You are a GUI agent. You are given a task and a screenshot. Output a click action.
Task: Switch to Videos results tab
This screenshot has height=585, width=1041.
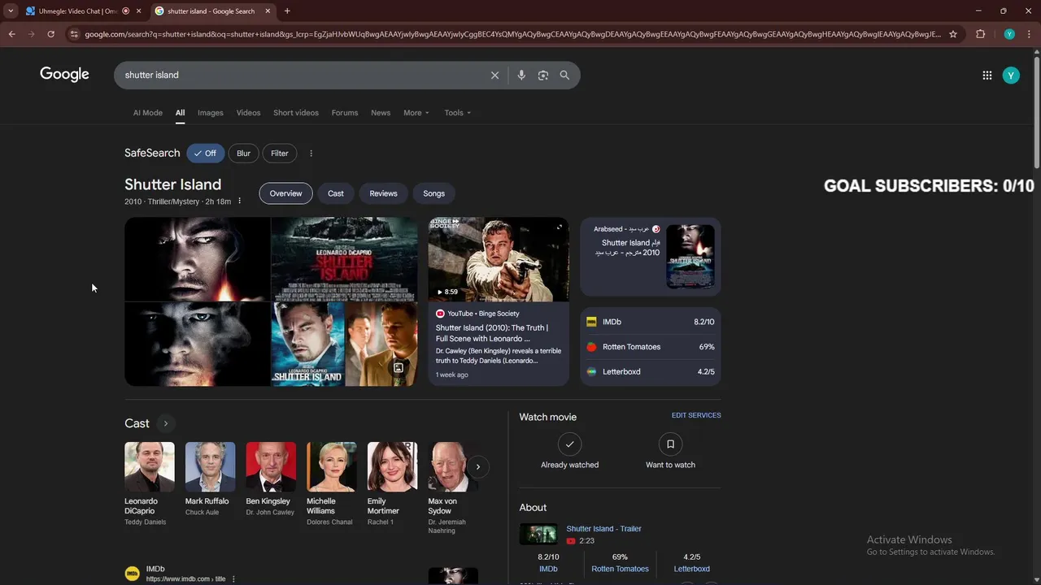point(248,113)
